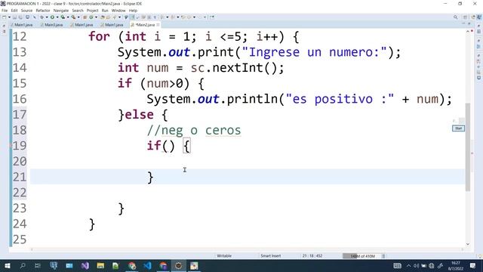Click the toolbar Search magnifier icon

pyautogui.click(x=456, y=17)
